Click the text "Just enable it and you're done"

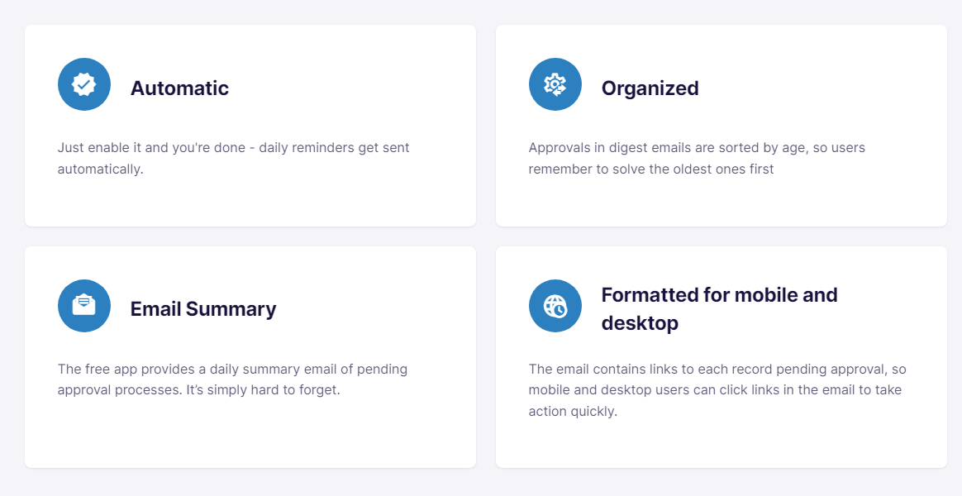point(150,148)
